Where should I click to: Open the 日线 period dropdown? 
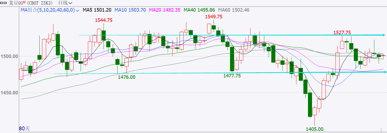pos(65,3)
